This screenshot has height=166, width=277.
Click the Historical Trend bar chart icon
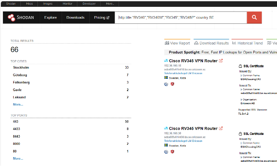coord(234,43)
